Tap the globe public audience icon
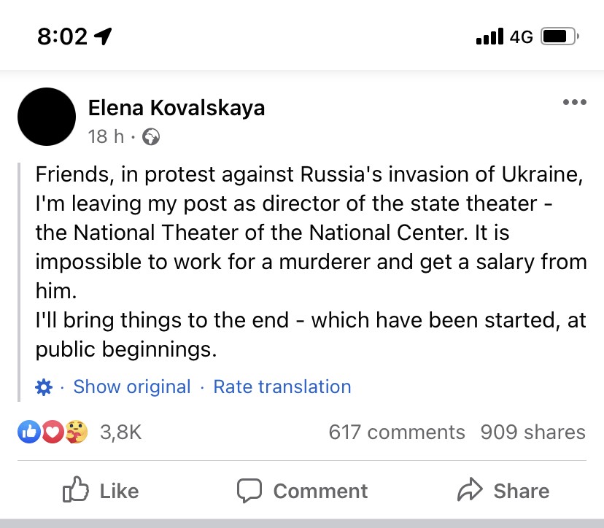The image size is (604, 528). point(151,136)
